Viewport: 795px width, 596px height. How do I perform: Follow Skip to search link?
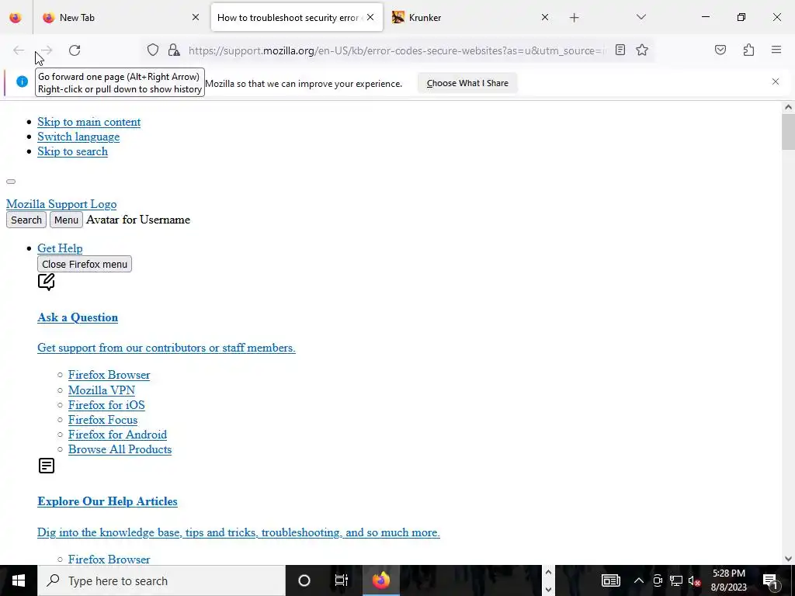pyautogui.click(x=72, y=151)
